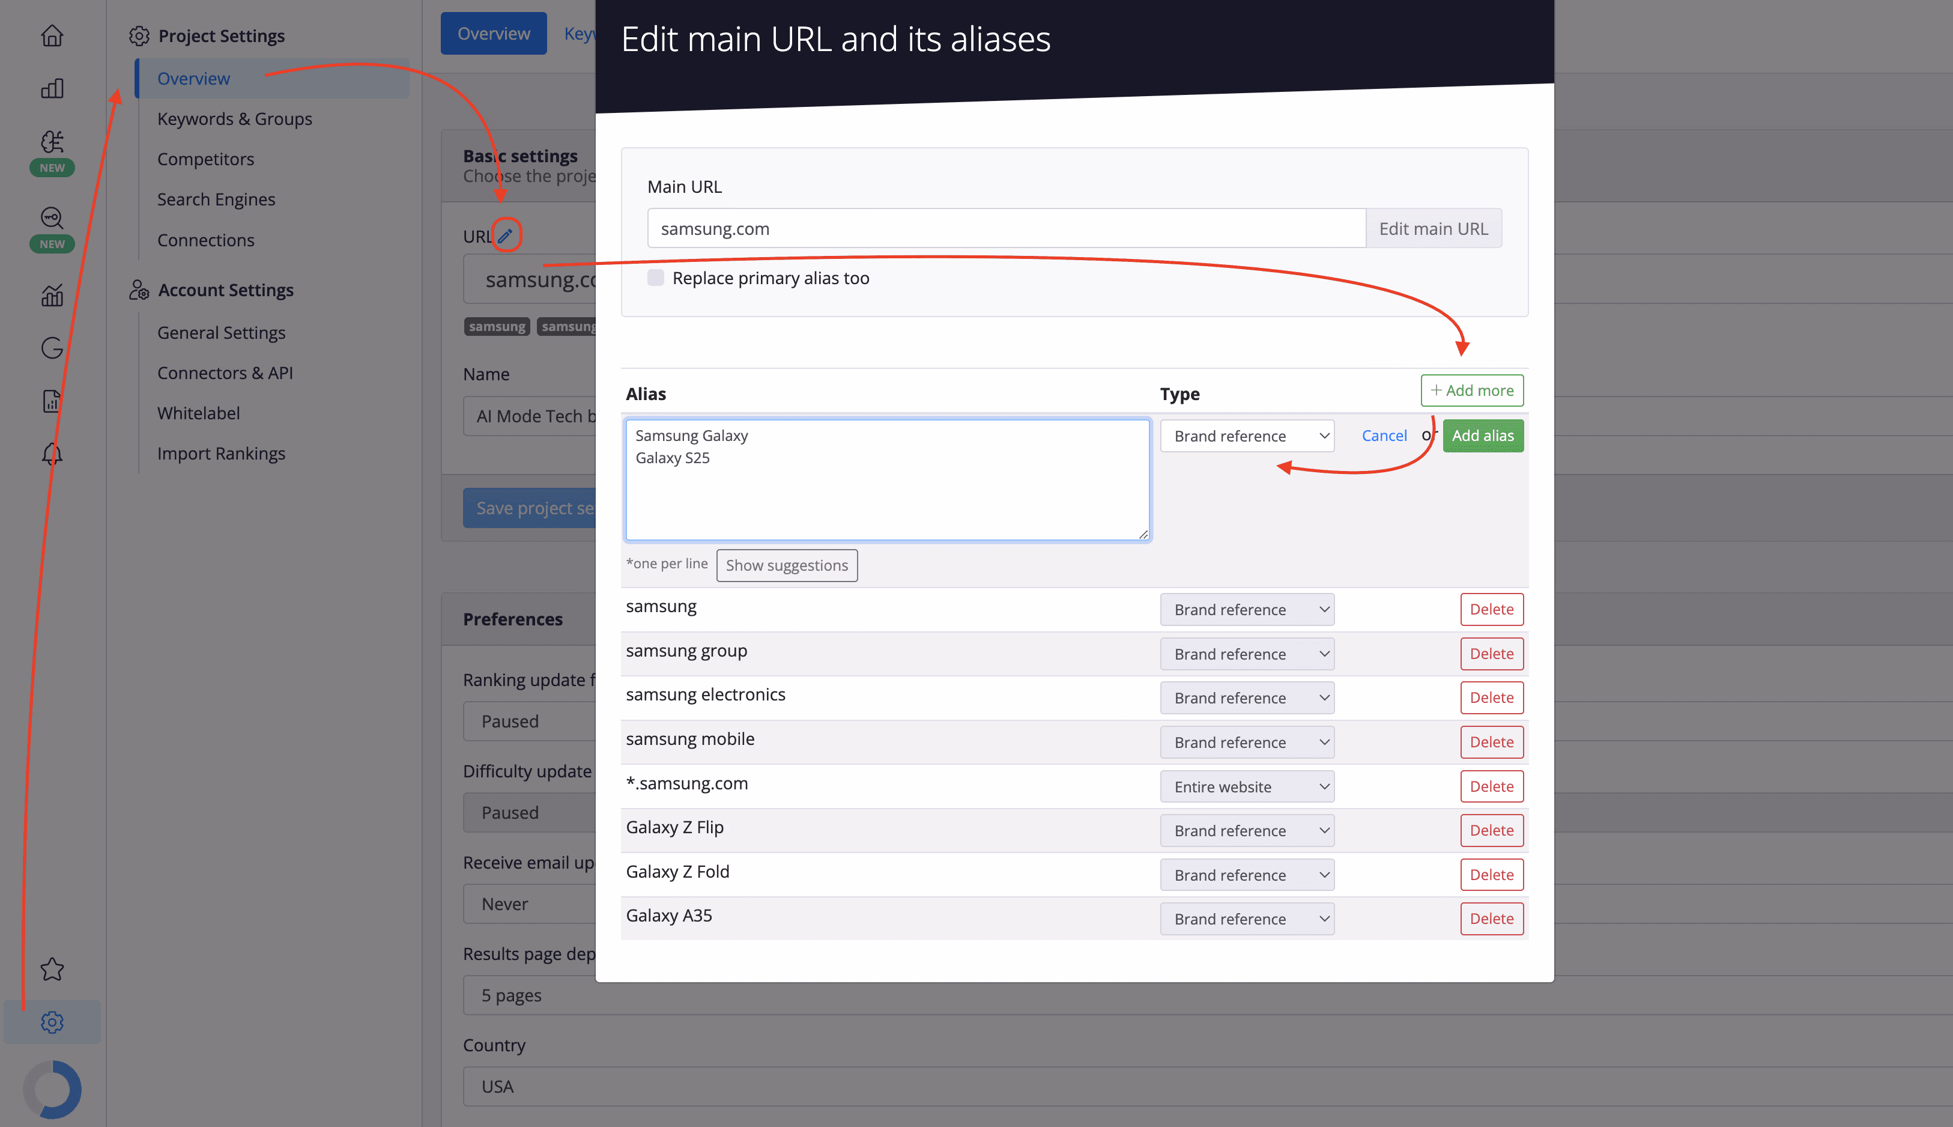Viewport: 1953px width, 1127px height.
Task: Open the notifications bell icon
Action: (52, 454)
